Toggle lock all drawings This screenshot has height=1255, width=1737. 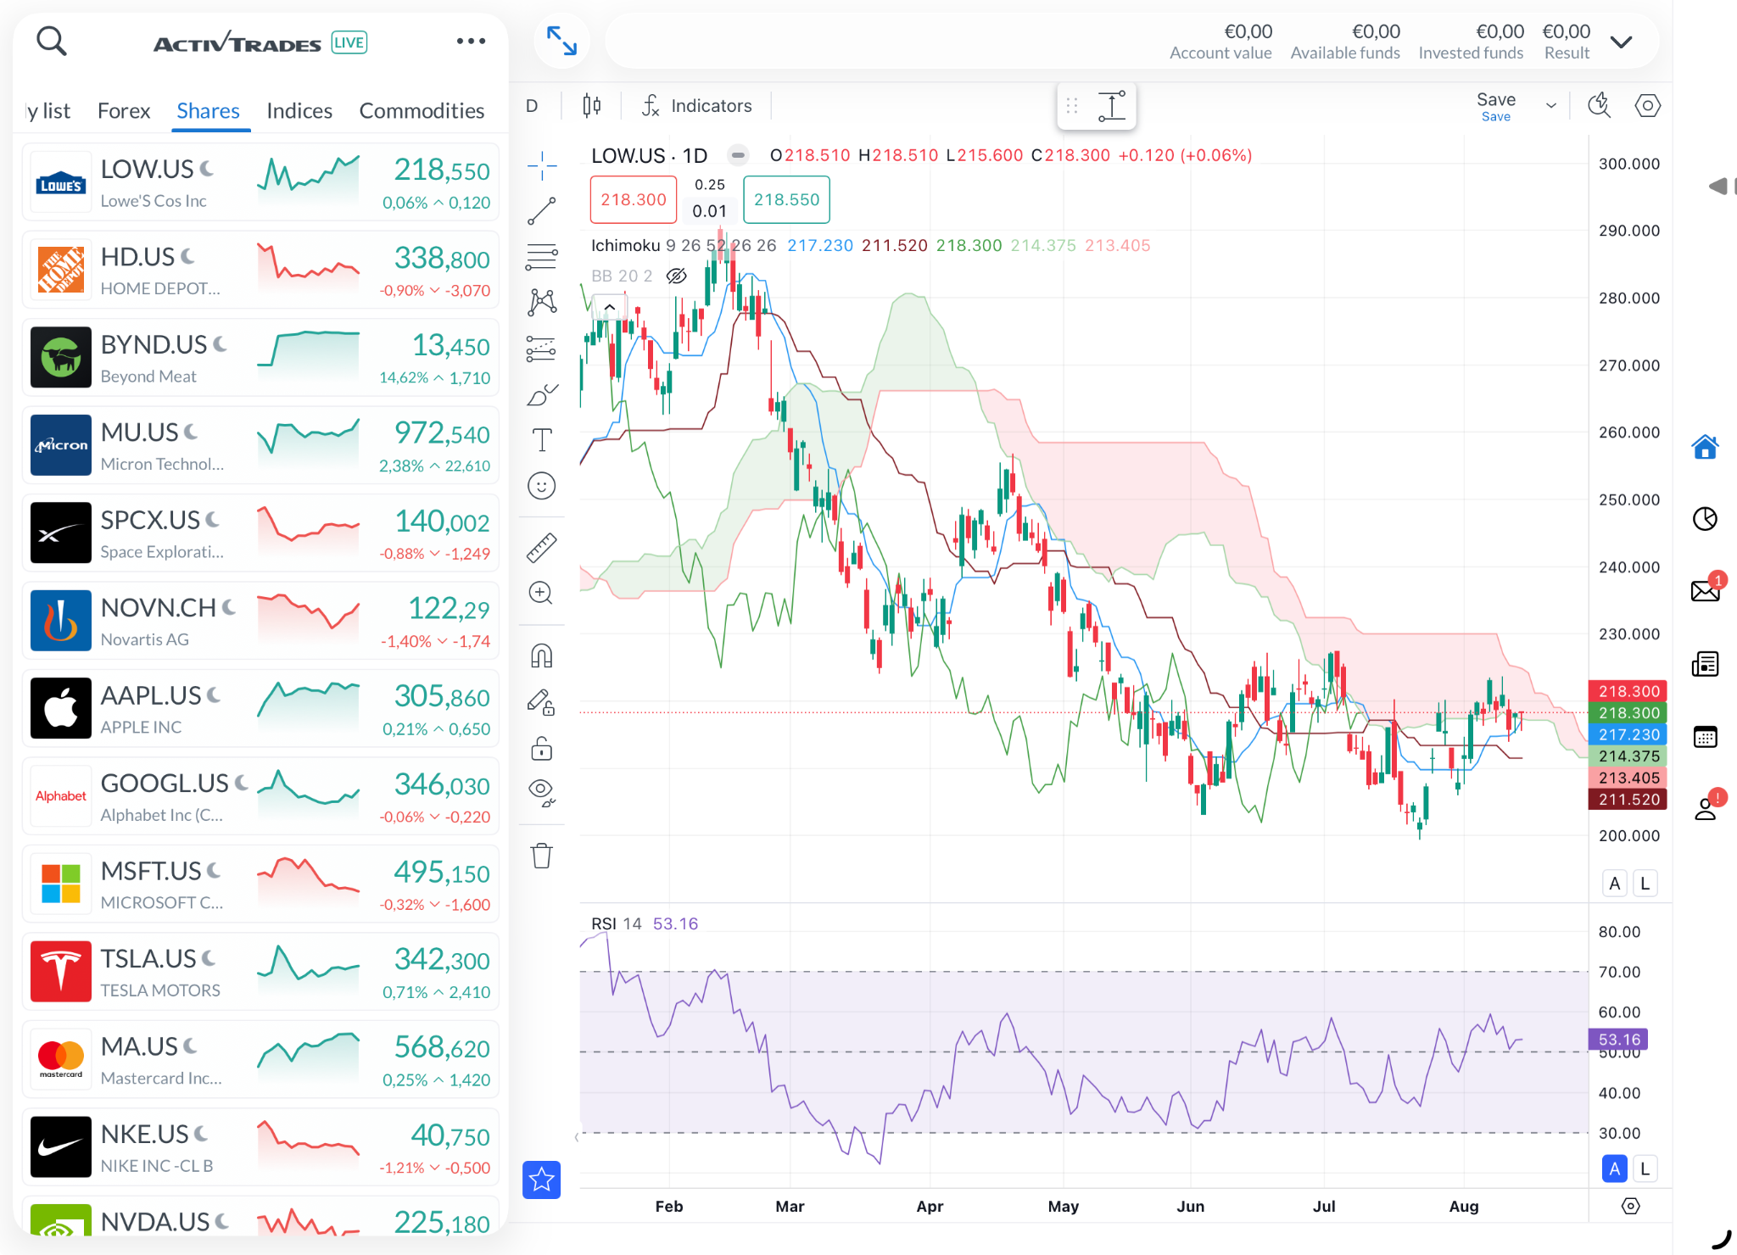tap(542, 748)
